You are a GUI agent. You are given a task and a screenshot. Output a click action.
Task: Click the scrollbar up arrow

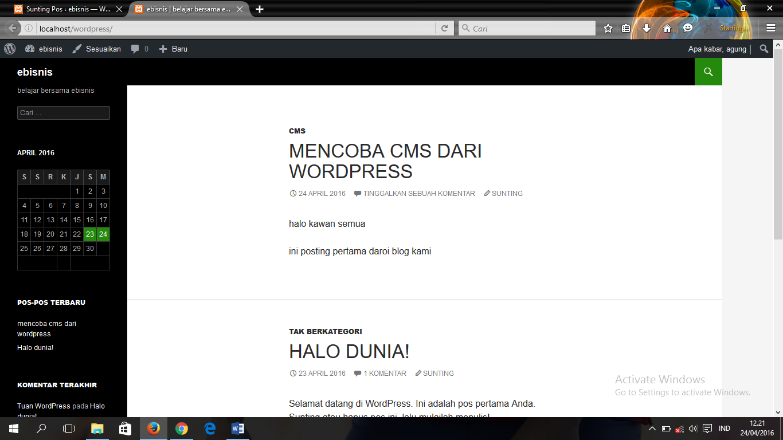pyautogui.click(x=778, y=45)
